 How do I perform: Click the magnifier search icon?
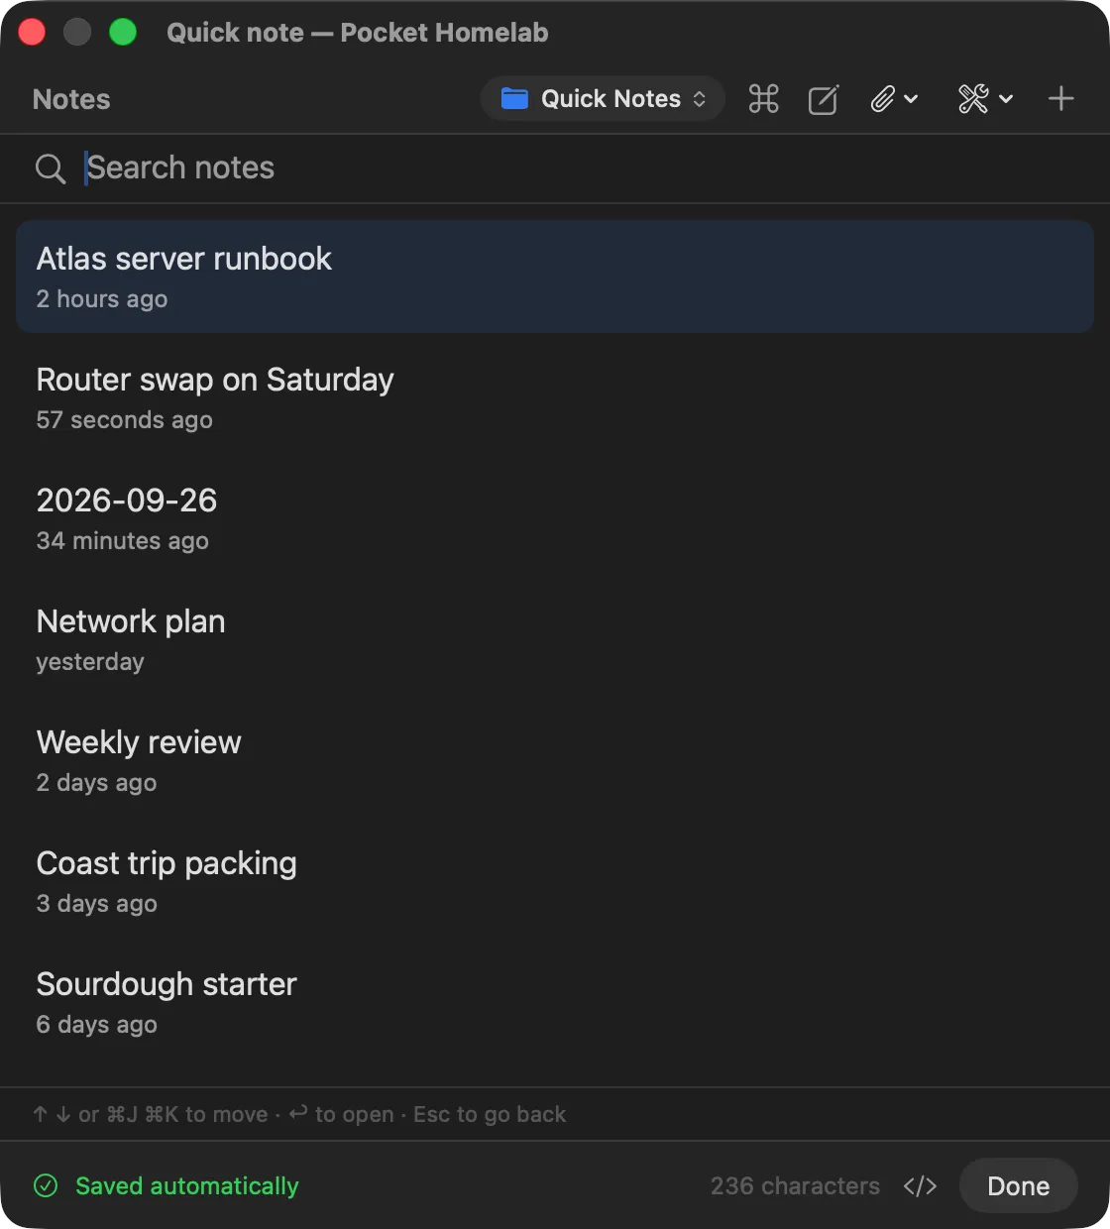point(51,168)
